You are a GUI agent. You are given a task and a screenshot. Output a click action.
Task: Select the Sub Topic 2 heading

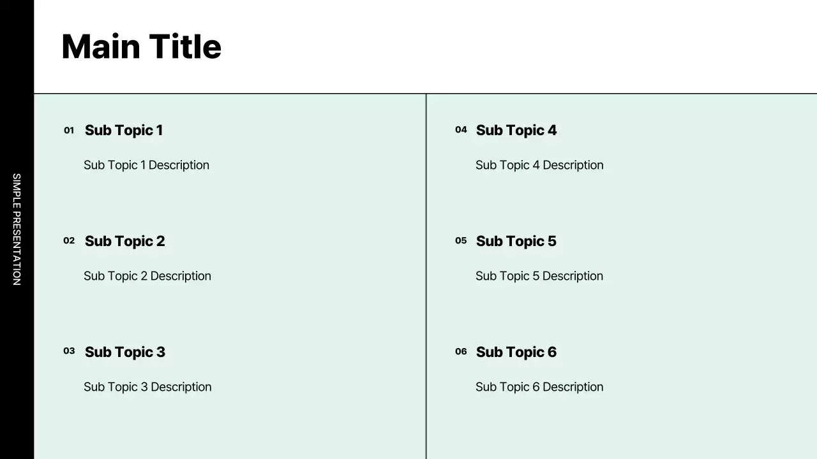124,241
